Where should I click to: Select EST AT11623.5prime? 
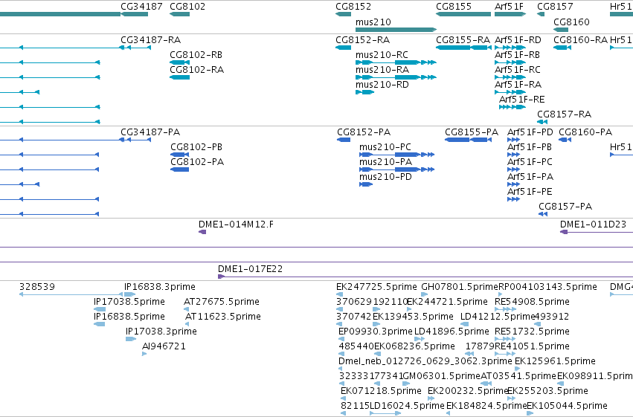(223, 317)
